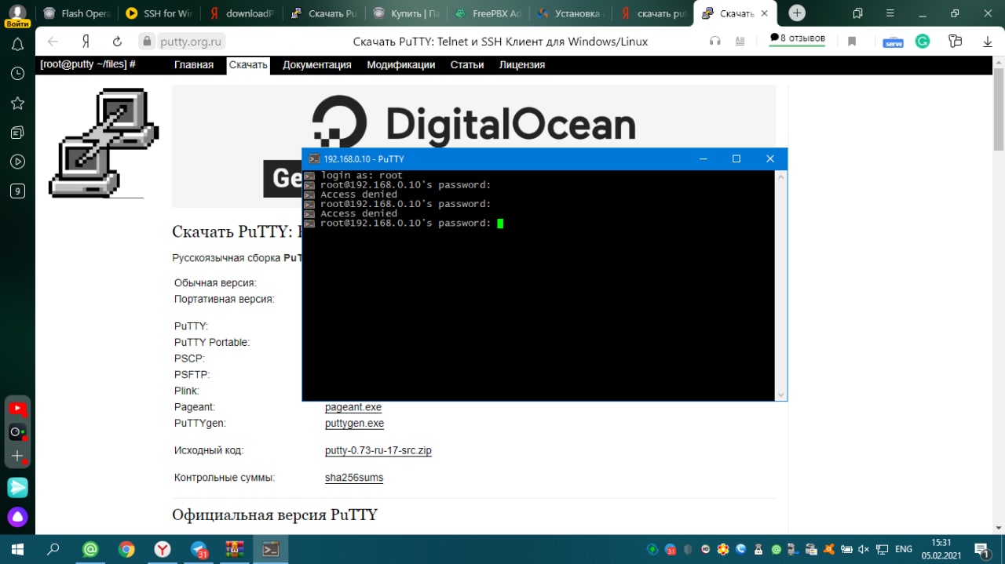
Task: Download puttygen.exe link
Action: point(355,424)
